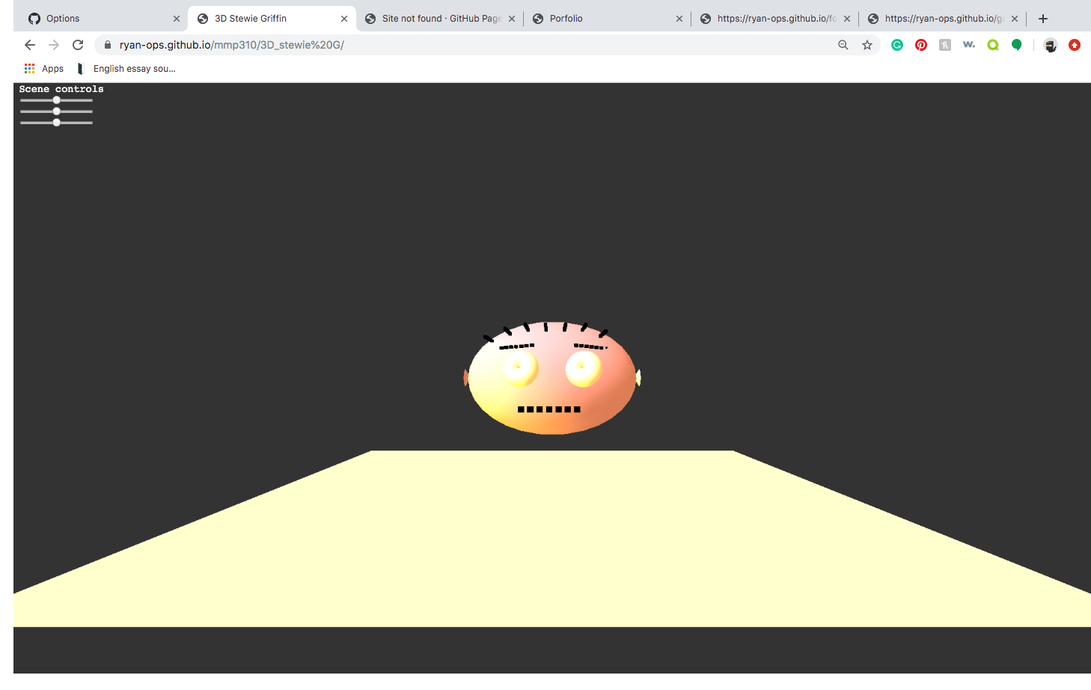Click Stewie's right eye
The image size is (1091, 690).
(x=584, y=368)
